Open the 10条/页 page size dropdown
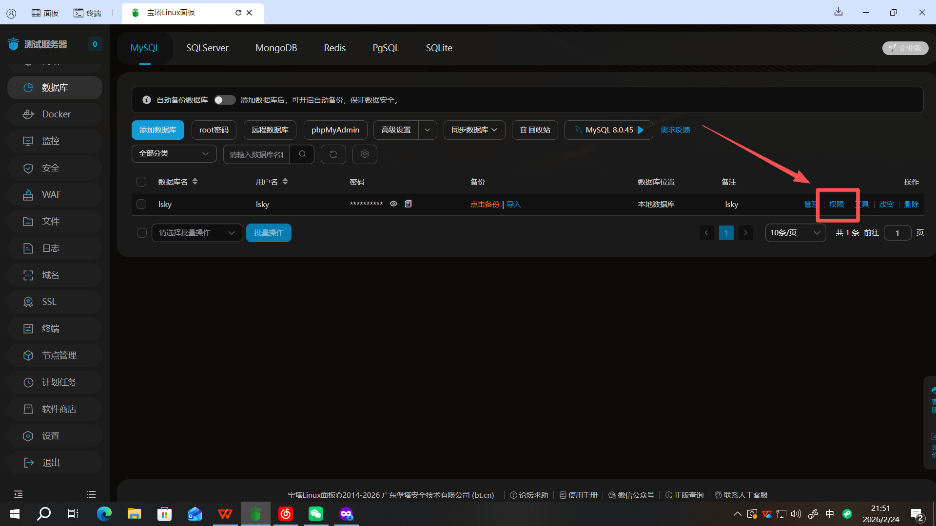This screenshot has height=526, width=936. pos(795,233)
